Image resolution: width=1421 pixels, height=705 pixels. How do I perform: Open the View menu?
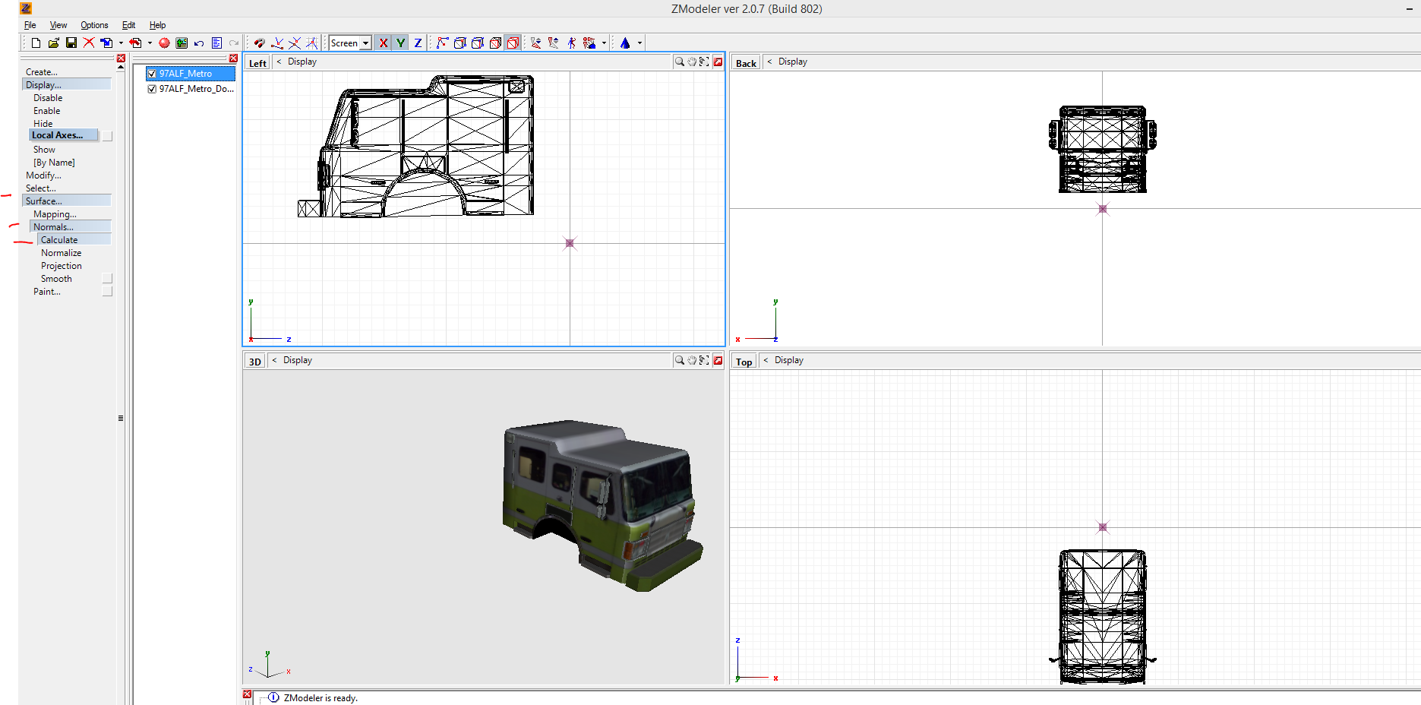coord(58,25)
